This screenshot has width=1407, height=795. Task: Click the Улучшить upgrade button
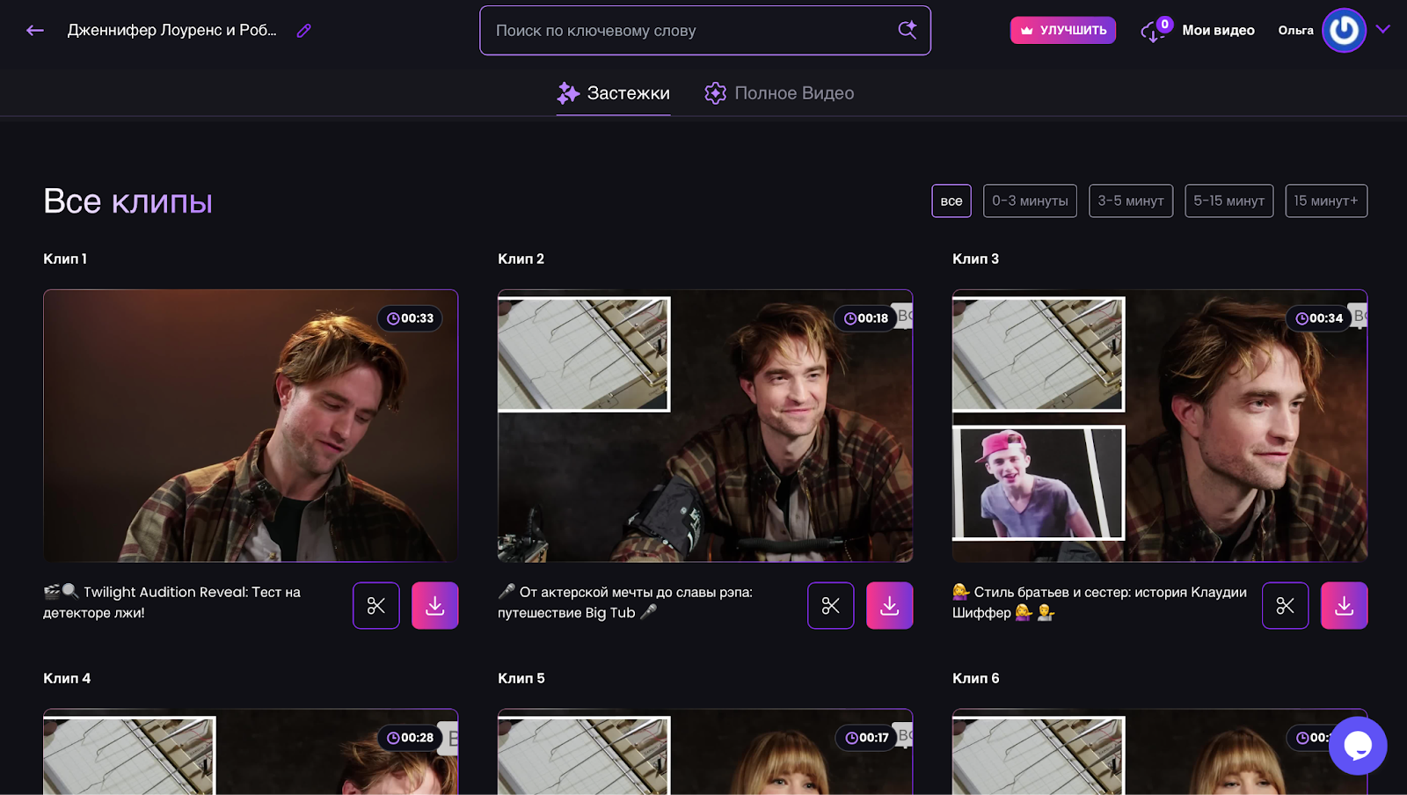click(x=1063, y=31)
